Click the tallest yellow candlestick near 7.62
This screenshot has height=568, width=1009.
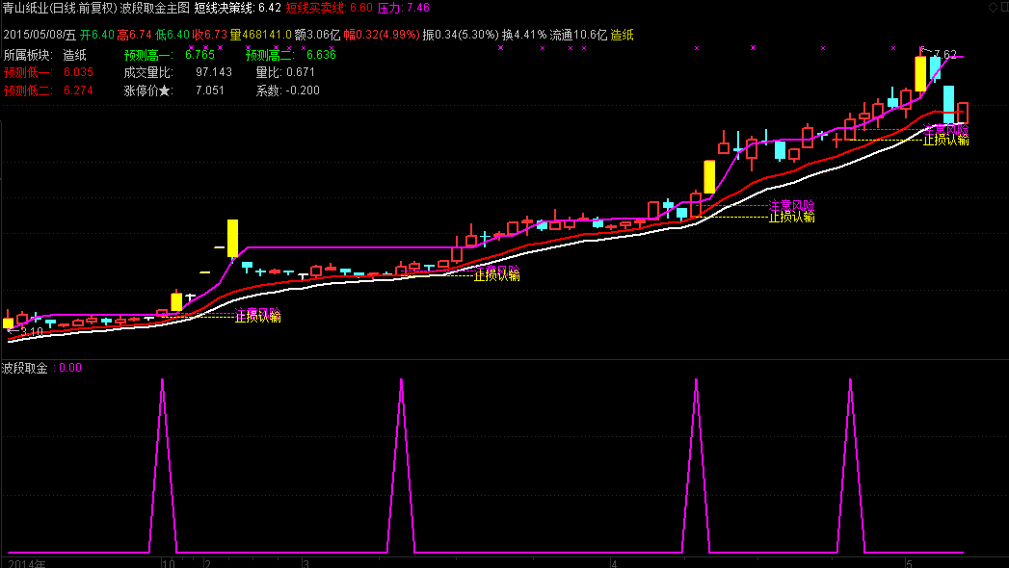tap(920, 74)
